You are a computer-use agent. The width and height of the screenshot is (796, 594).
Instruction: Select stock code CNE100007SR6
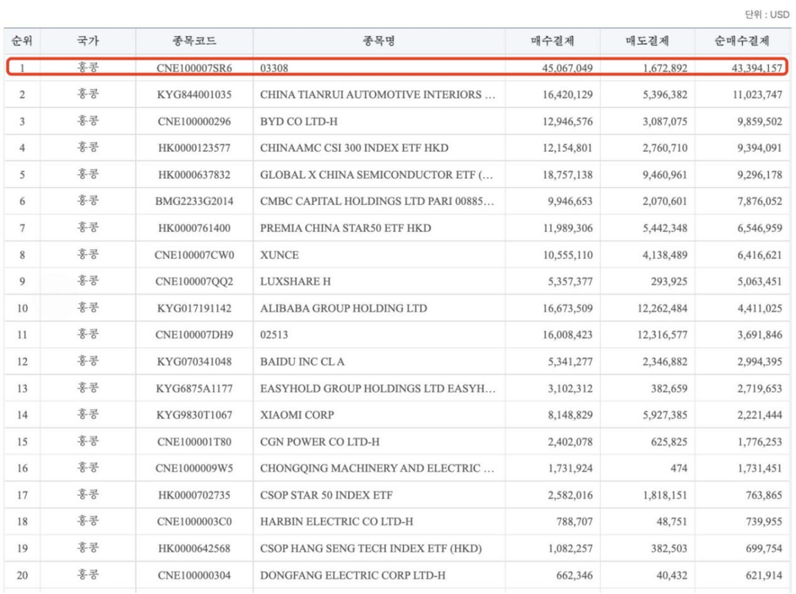[195, 68]
